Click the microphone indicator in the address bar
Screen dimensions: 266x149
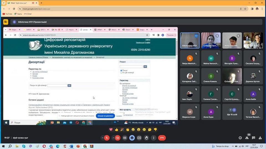click(x=241, y=9)
